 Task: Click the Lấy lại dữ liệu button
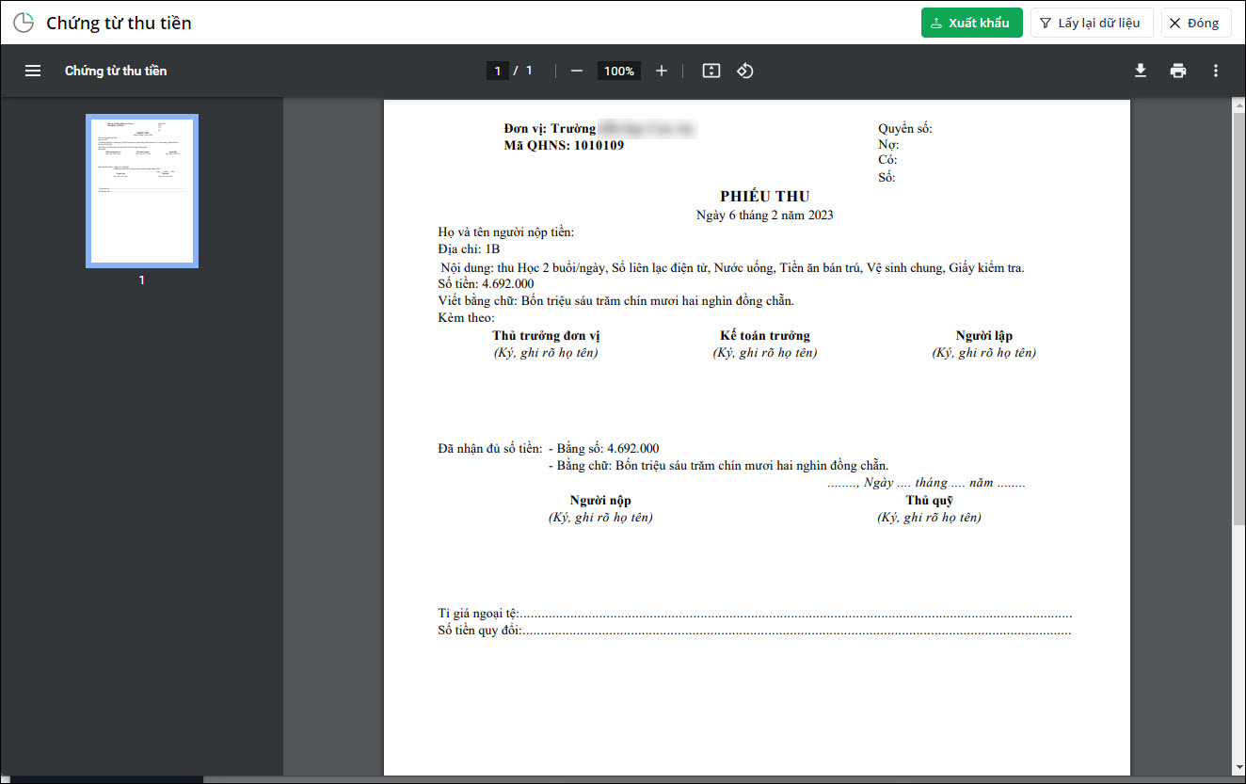point(1092,23)
